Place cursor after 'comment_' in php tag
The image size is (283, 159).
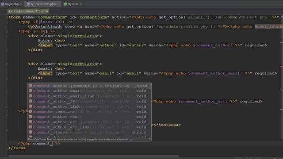53,144
